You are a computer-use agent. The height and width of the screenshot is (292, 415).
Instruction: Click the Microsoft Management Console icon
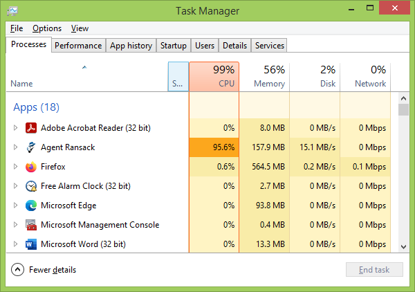click(x=31, y=225)
